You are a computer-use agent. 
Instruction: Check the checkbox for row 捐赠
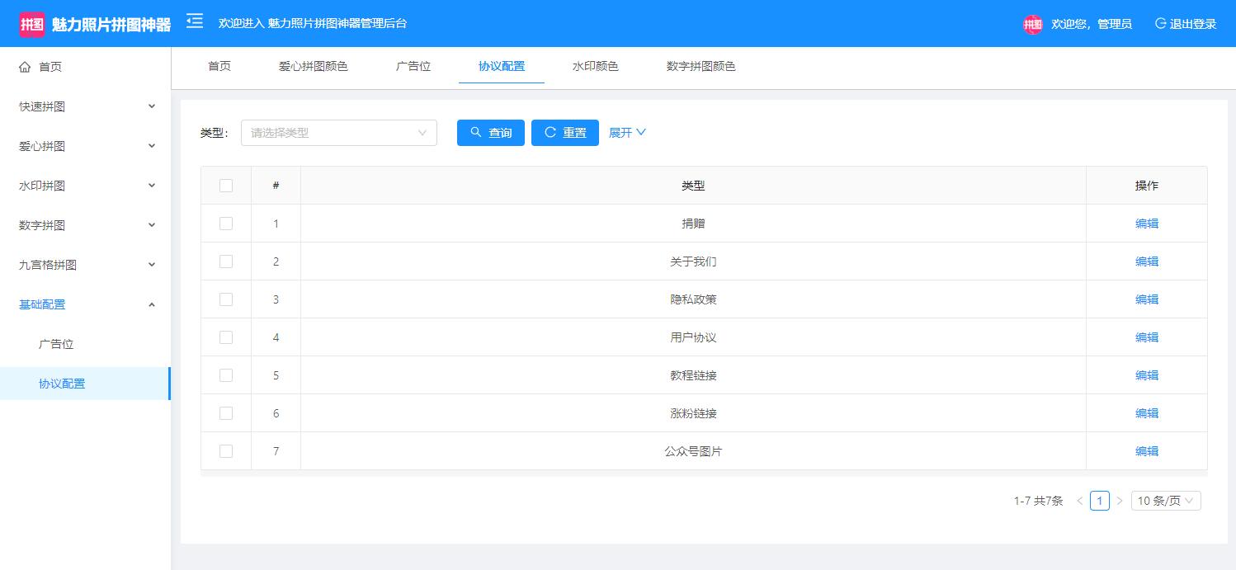pos(226,224)
